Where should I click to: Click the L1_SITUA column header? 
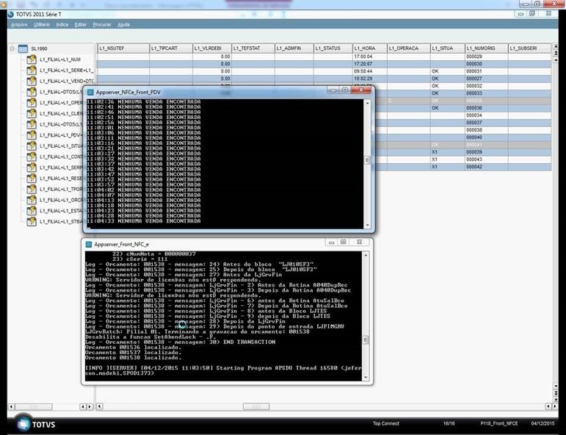pyautogui.click(x=448, y=48)
